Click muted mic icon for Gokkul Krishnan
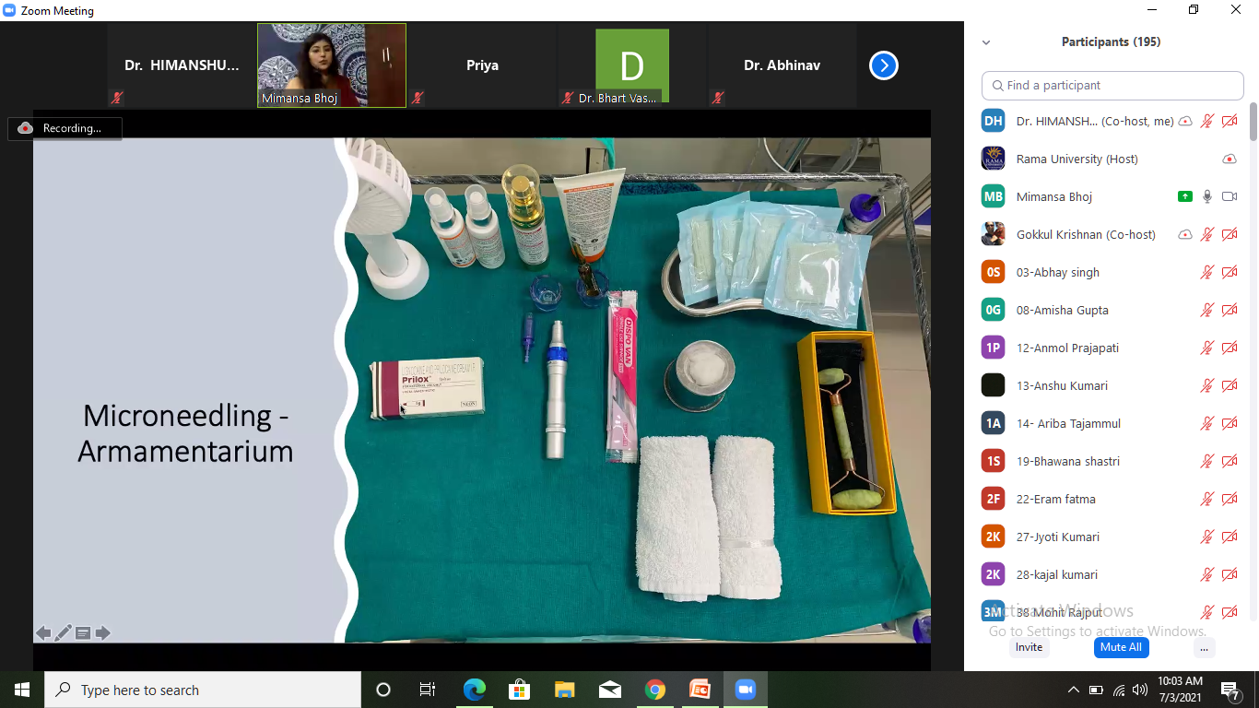This screenshot has height=708, width=1259. pyautogui.click(x=1207, y=234)
